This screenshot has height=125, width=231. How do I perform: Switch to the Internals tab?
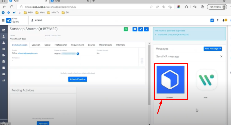[x=120, y=45]
